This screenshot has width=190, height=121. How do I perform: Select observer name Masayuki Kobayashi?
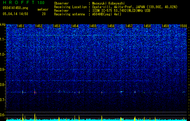(108, 3)
